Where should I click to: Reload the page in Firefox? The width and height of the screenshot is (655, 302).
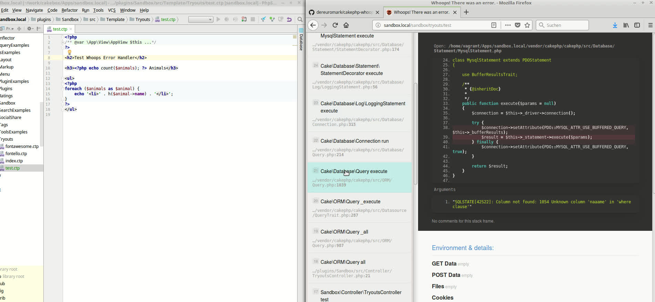tap(335, 25)
